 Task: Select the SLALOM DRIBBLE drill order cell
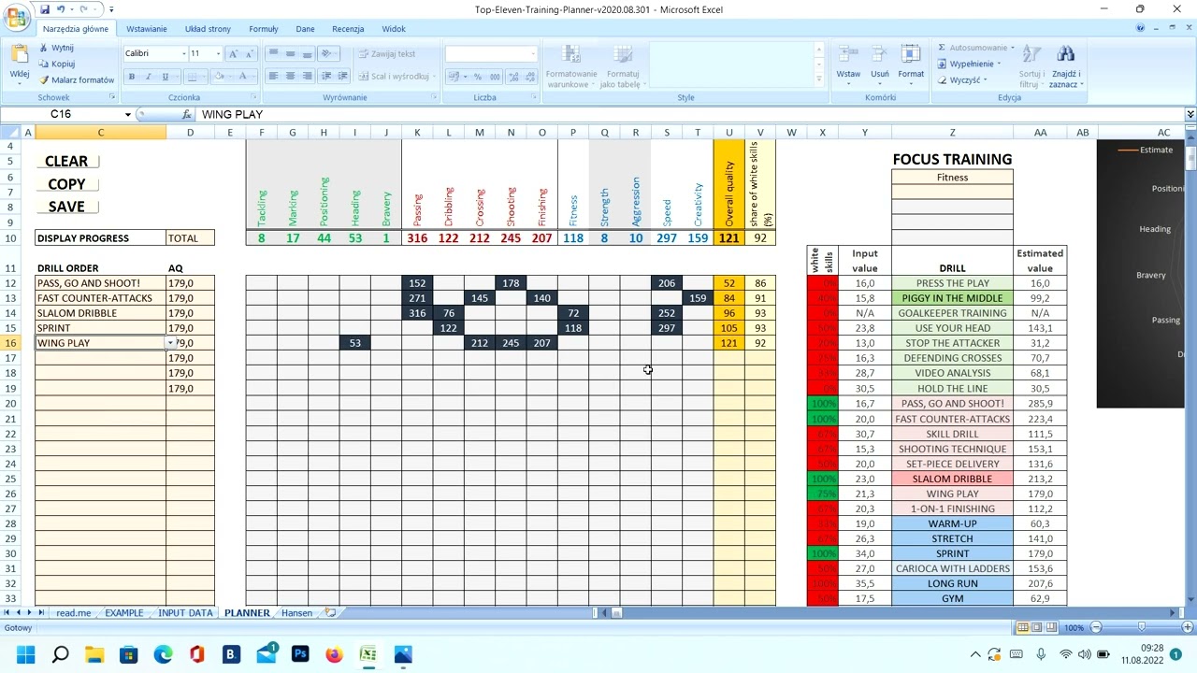pyautogui.click(x=101, y=313)
